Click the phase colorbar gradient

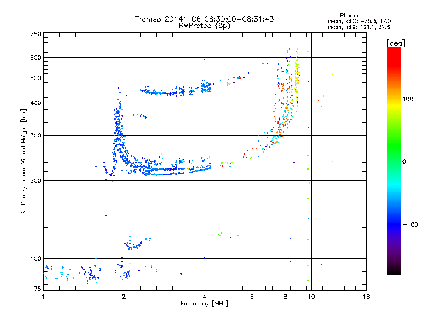(394, 161)
